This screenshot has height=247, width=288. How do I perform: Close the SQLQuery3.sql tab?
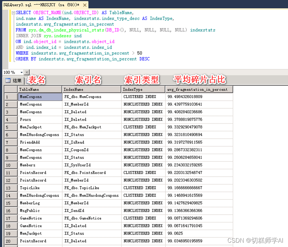click(85, 5)
